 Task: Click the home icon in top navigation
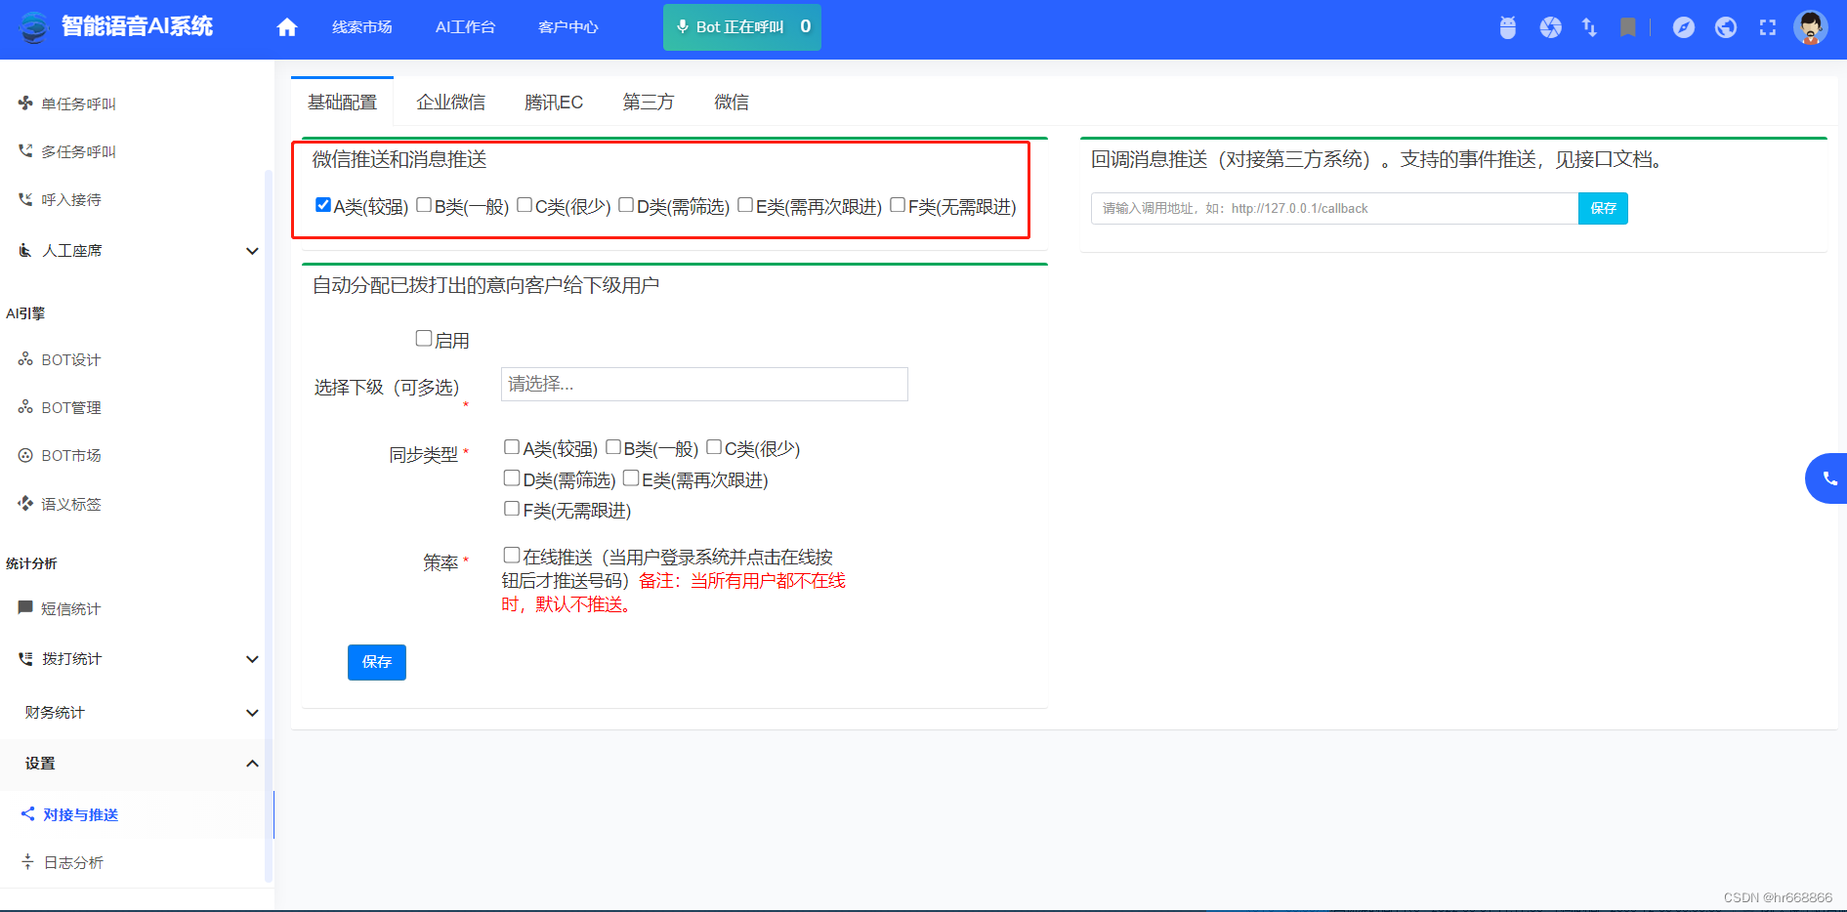tap(286, 27)
